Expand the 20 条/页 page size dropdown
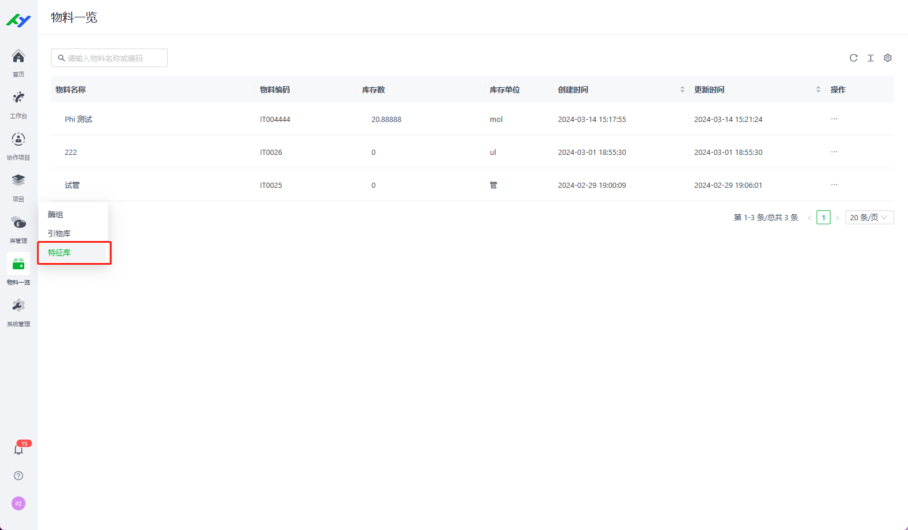Viewport: 908px width, 530px height. pyautogui.click(x=869, y=217)
